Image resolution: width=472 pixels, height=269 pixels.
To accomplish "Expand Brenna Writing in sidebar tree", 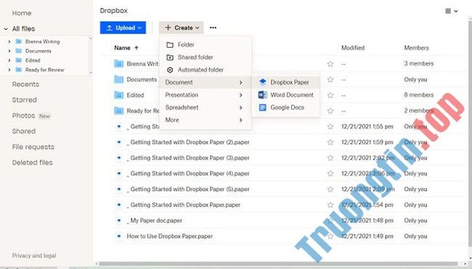I will [9, 41].
